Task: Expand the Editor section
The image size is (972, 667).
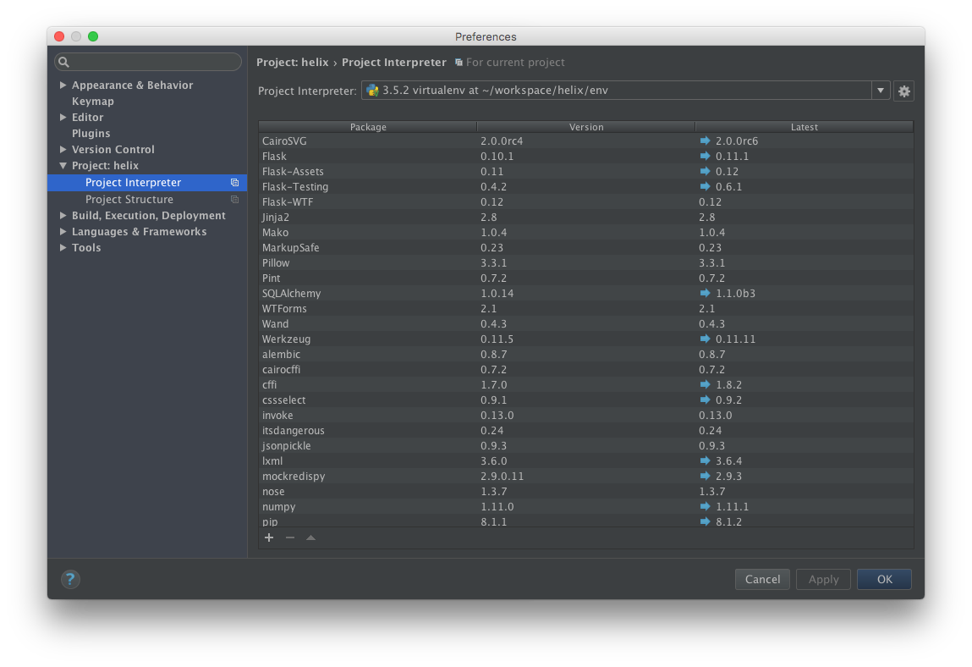Action: point(63,118)
